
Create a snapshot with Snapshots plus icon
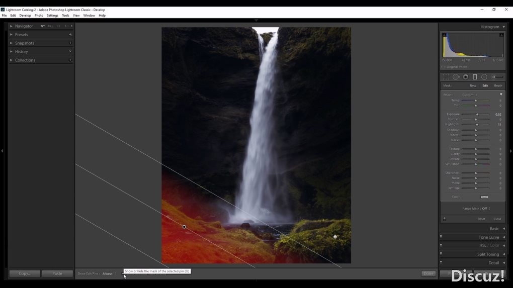70,43
